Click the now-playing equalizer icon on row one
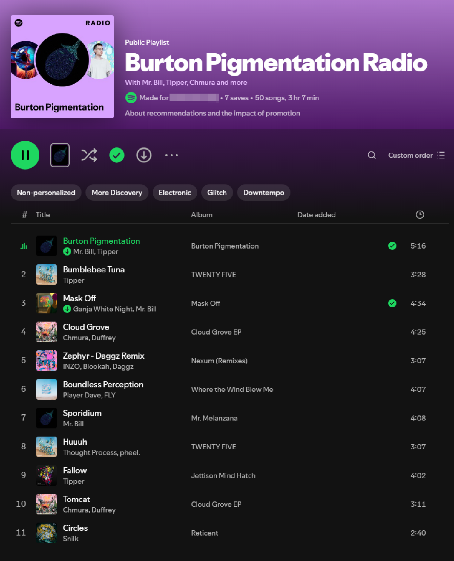This screenshot has width=454, height=561. (x=24, y=246)
